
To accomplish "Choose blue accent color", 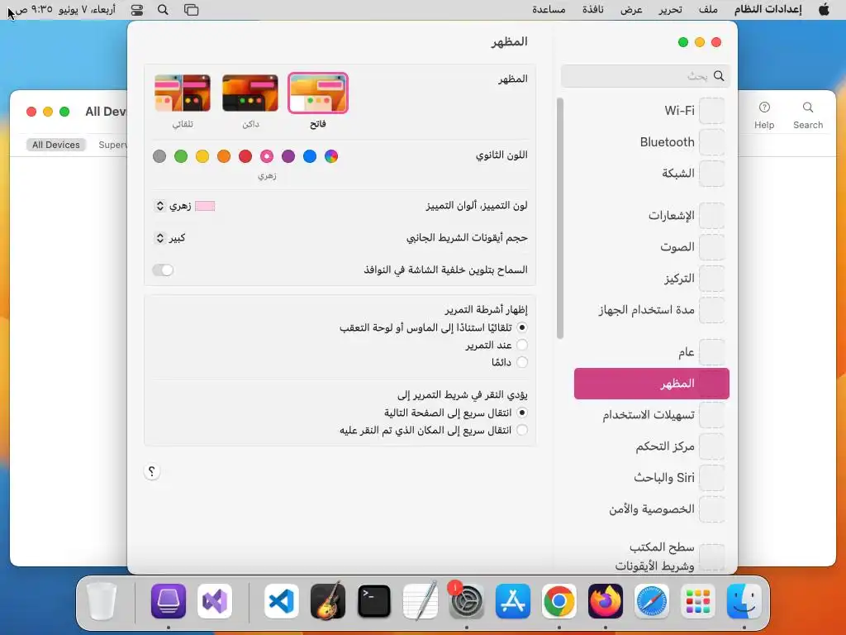I will 310,156.
